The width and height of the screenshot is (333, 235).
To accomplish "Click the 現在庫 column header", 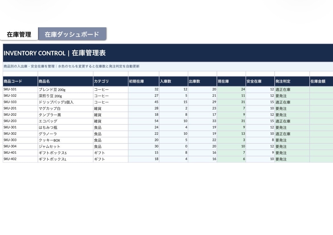I will pyautogui.click(x=231, y=82).
